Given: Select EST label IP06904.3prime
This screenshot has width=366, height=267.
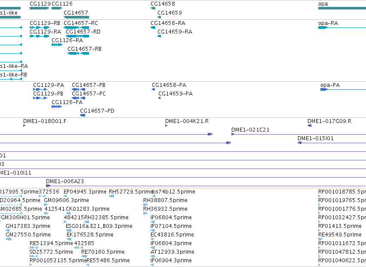Looking at the screenshot, I should tap(171, 261).
